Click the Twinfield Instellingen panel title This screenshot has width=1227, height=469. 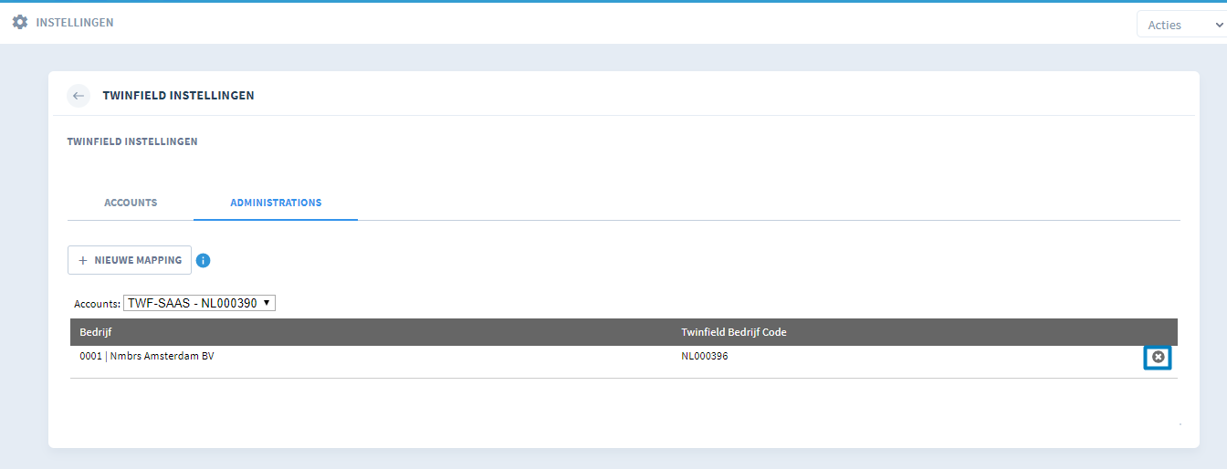(178, 96)
